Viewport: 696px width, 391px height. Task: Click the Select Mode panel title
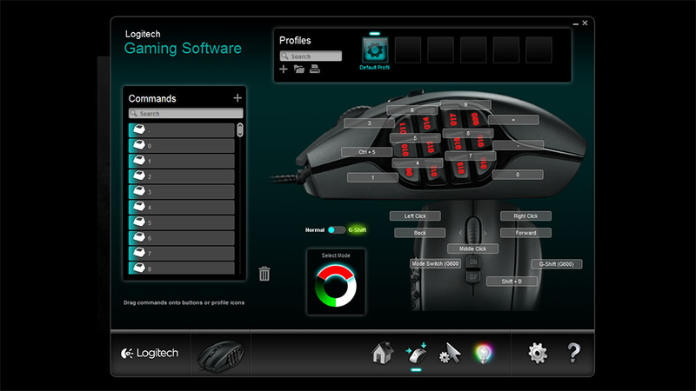[336, 255]
